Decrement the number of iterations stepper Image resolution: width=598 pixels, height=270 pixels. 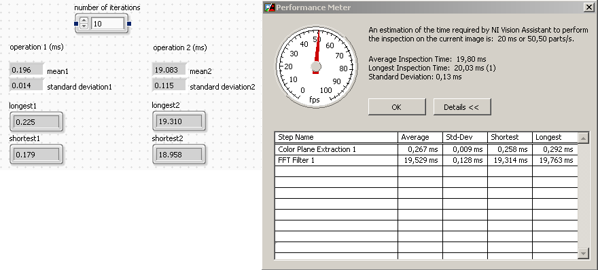coord(84,26)
